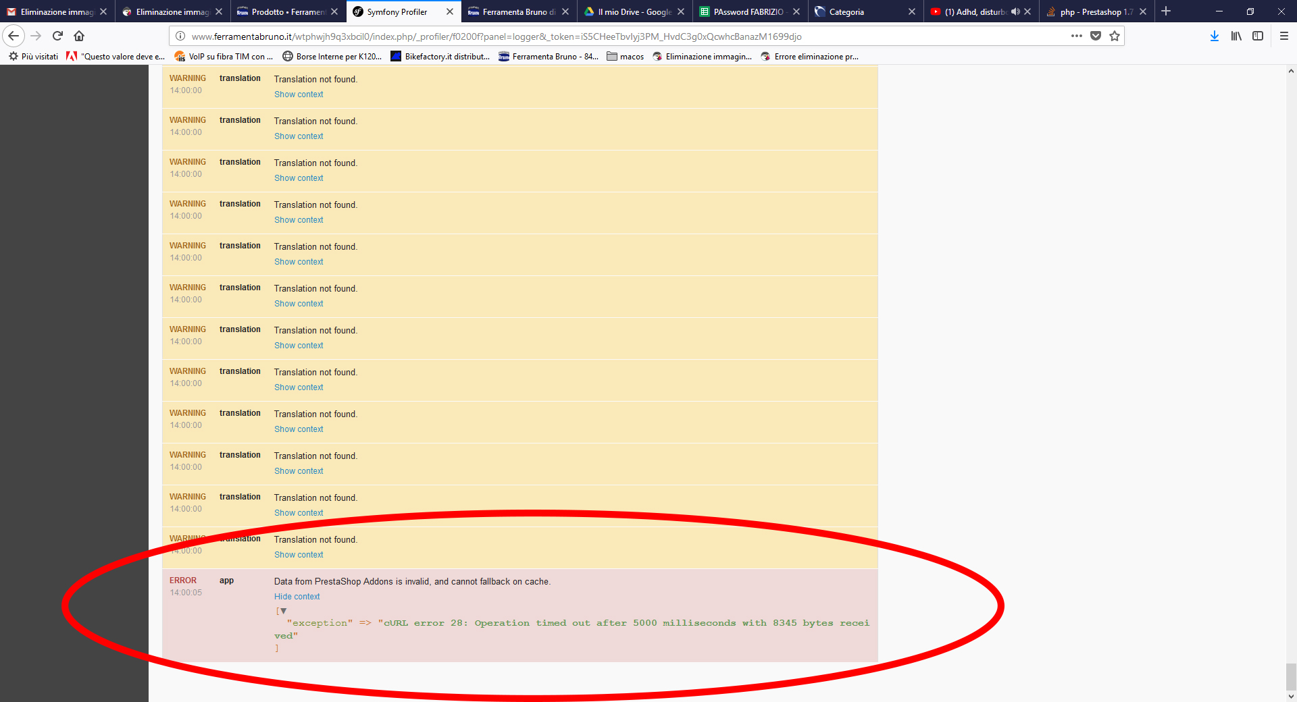The width and height of the screenshot is (1297, 702).
Task: Mute the Adhd YouTube tab audio
Action: 1015,11
